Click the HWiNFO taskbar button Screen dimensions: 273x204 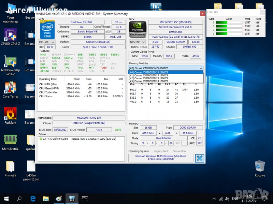[x=72, y=199]
